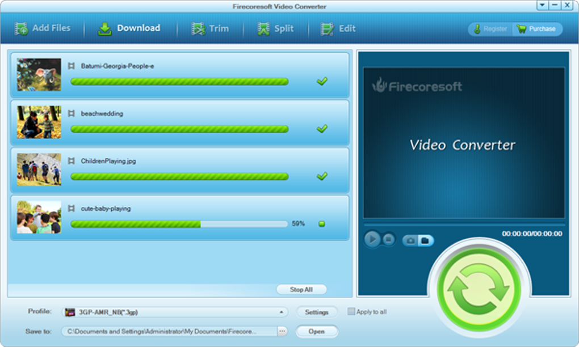This screenshot has width=579, height=347.
Task: Click the Open button
Action: 316,332
